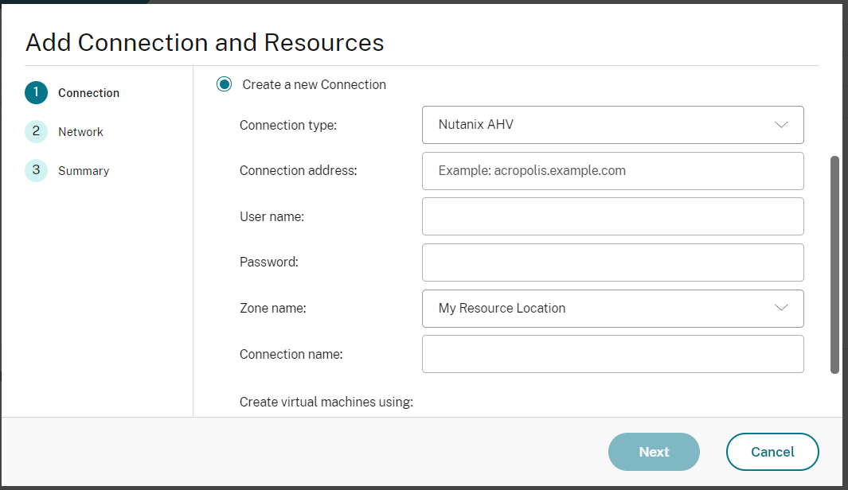
Task: Open the Nutanix AHV connection type dropdown
Action: click(x=612, y=125)
